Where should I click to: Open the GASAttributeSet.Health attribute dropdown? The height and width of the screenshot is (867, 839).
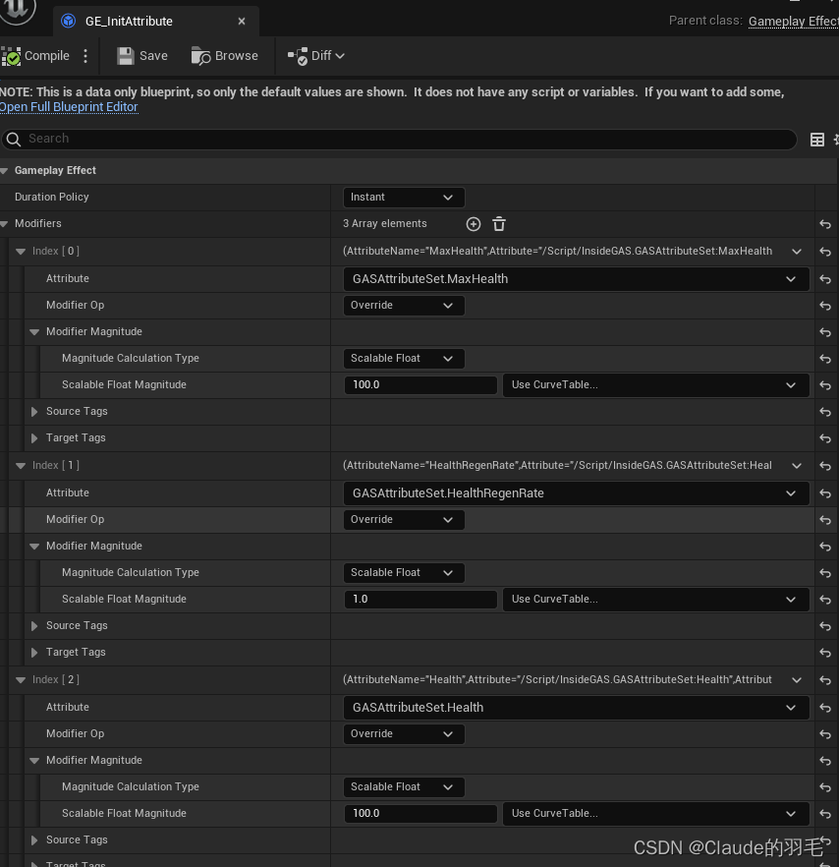point(576,708)
